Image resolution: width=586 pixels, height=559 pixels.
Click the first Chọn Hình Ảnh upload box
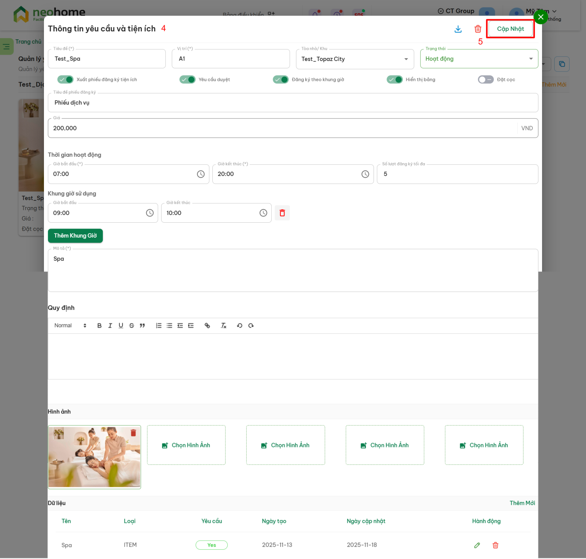coord(186,445)
